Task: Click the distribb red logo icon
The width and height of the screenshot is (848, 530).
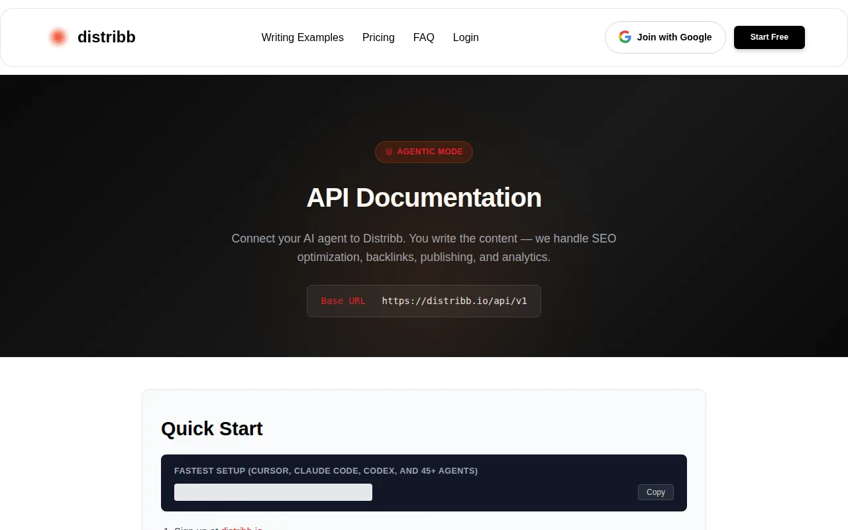Action: [x=58, y=37]
